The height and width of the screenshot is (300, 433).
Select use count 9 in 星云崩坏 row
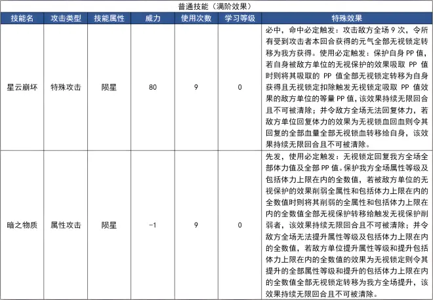[x=196, y=87]
